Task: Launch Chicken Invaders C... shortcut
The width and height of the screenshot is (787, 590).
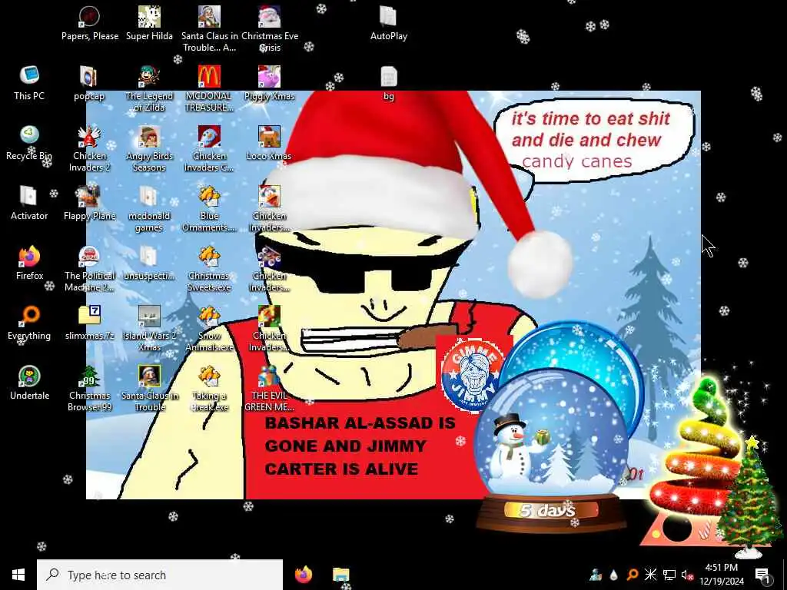Action: point(209,148)
